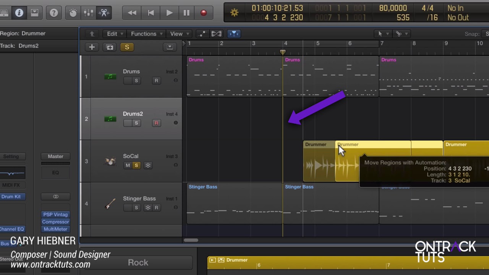Mute the SoCal drummer track

(128, 165)
